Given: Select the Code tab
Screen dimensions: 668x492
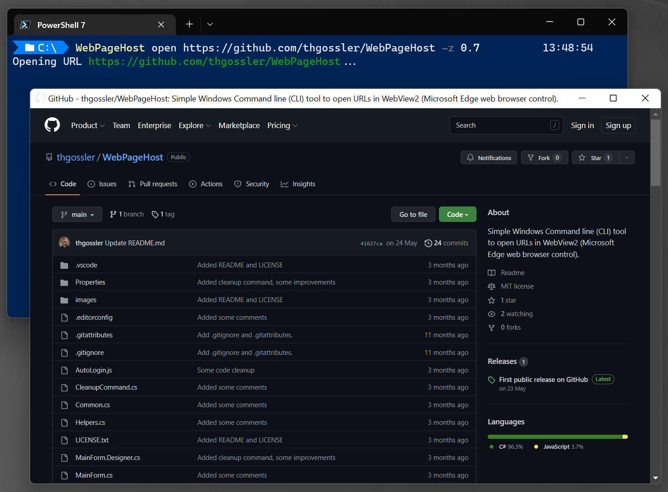Looking at the screenshot, I should click(x=63, y=184).
